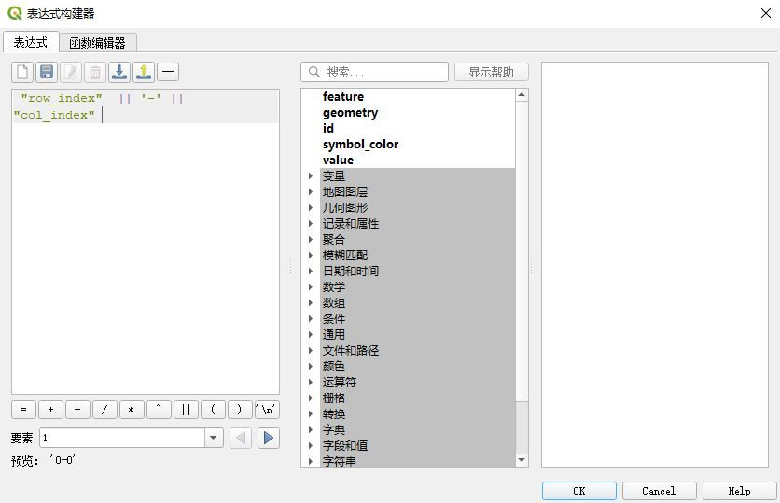Select the value field item

338,161
